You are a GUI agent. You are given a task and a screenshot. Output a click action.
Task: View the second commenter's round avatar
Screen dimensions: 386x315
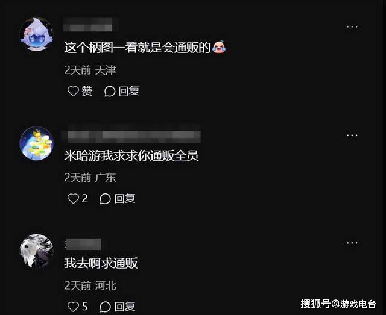tap(37, 143)
